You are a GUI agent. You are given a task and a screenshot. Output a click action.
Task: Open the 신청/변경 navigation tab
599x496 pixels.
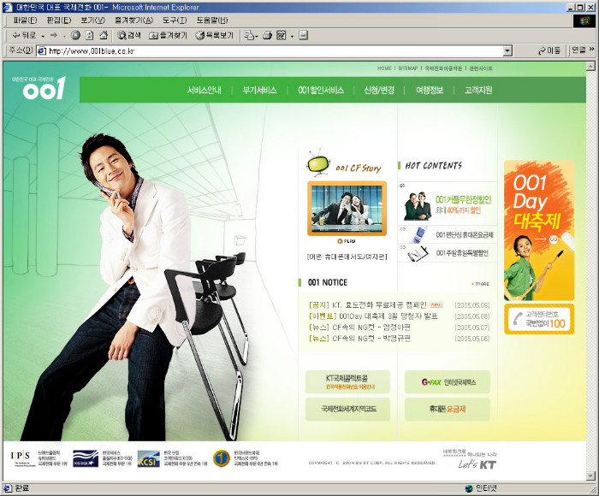[x=379, y=90]
